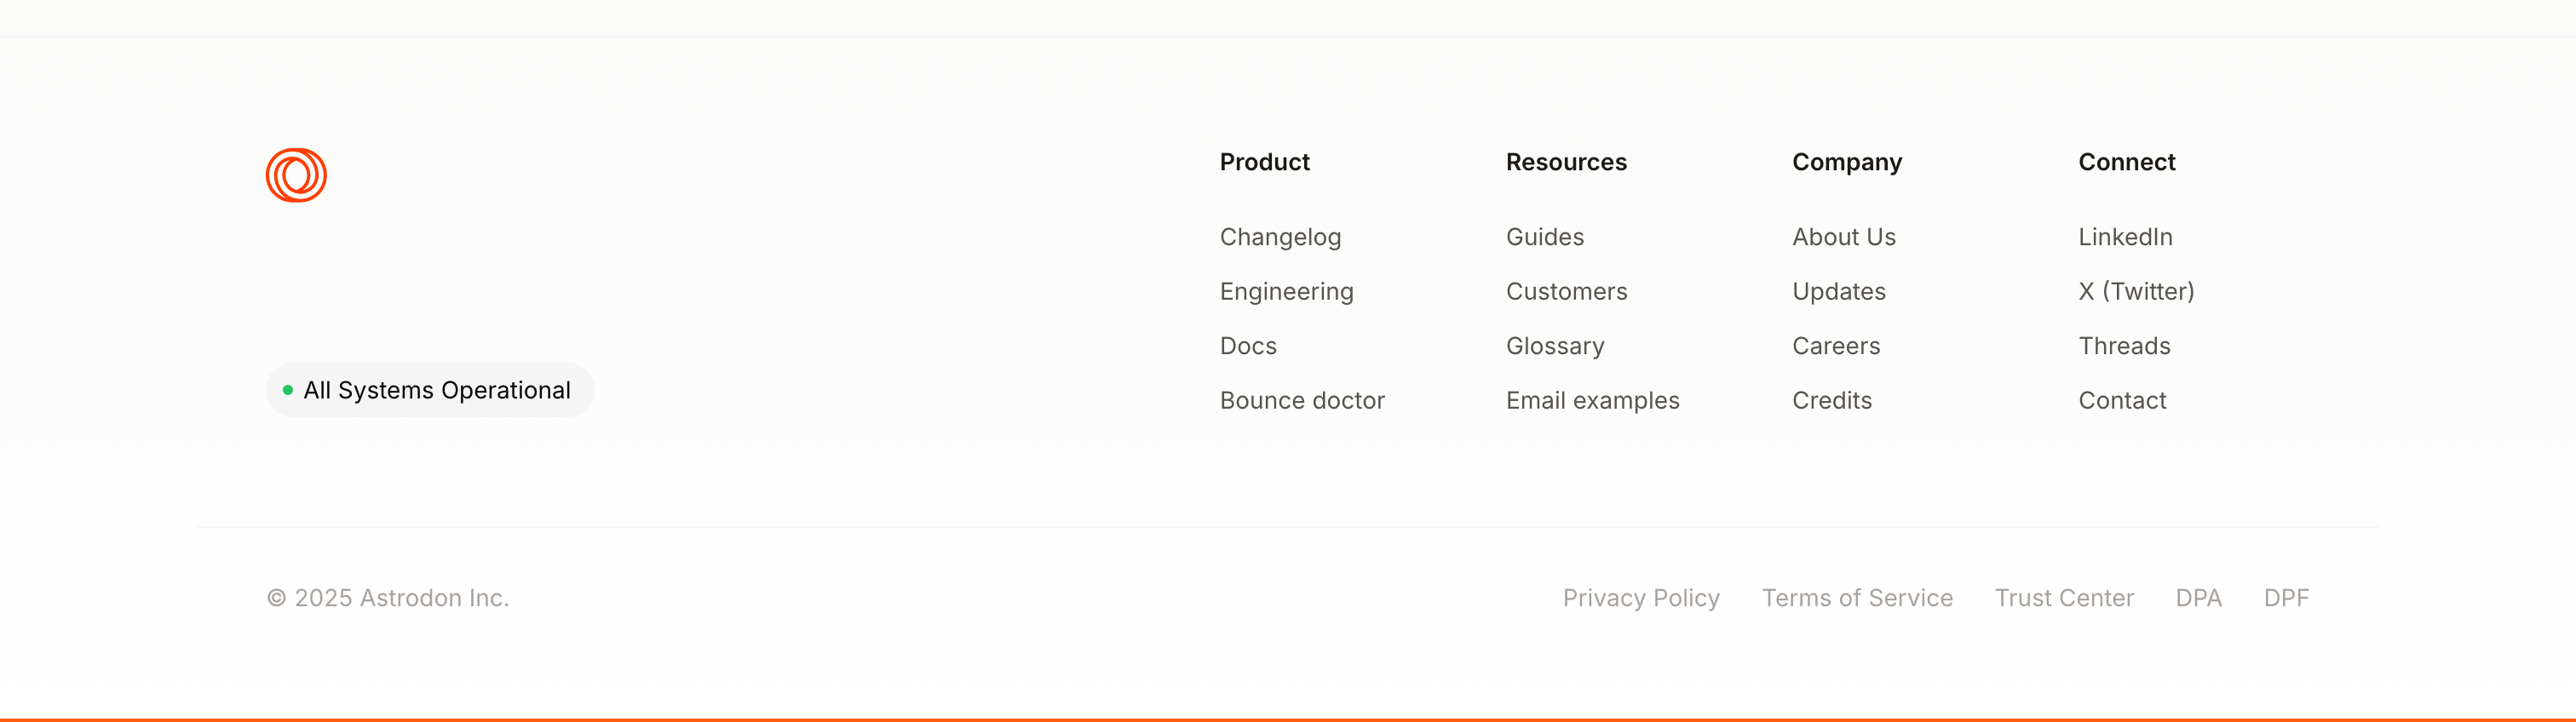Browse the Guides link

click(1545, 237)
